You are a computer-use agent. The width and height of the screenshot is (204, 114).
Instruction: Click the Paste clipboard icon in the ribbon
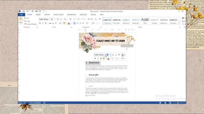click(21, 19)
